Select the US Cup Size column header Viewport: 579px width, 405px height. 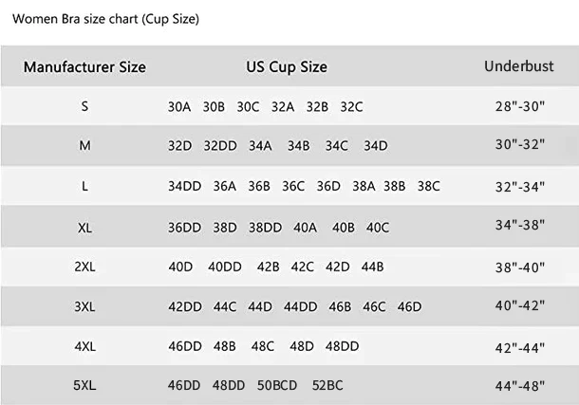point(287,67)
